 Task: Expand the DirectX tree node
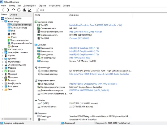(x=2, y=71)
